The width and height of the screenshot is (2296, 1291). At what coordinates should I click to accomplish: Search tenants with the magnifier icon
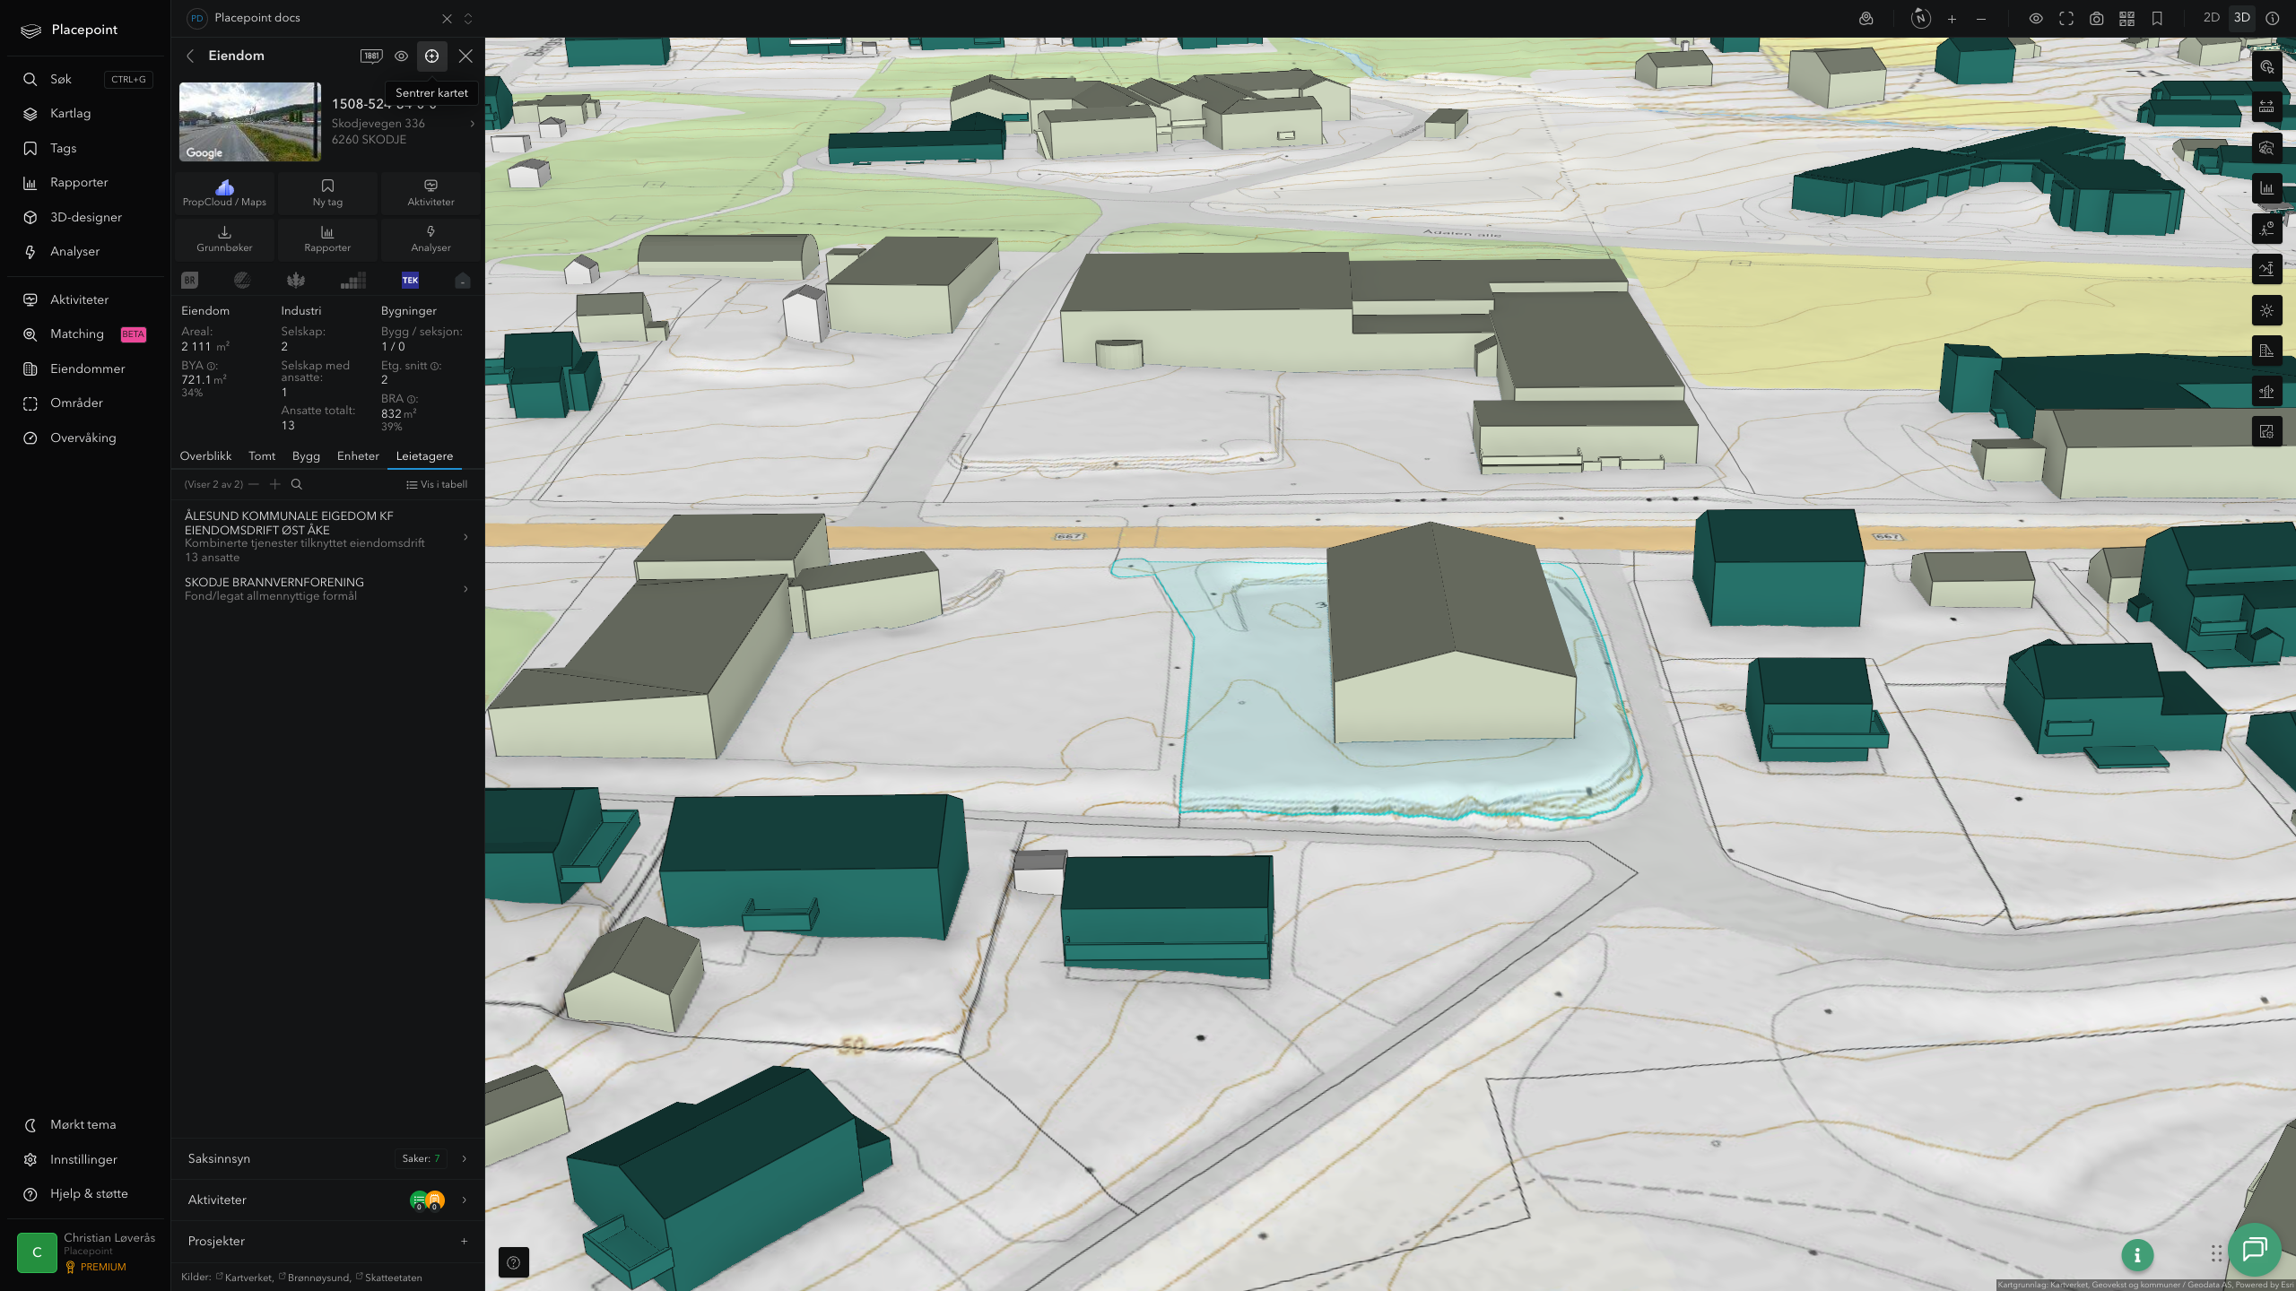click(297, 484)
